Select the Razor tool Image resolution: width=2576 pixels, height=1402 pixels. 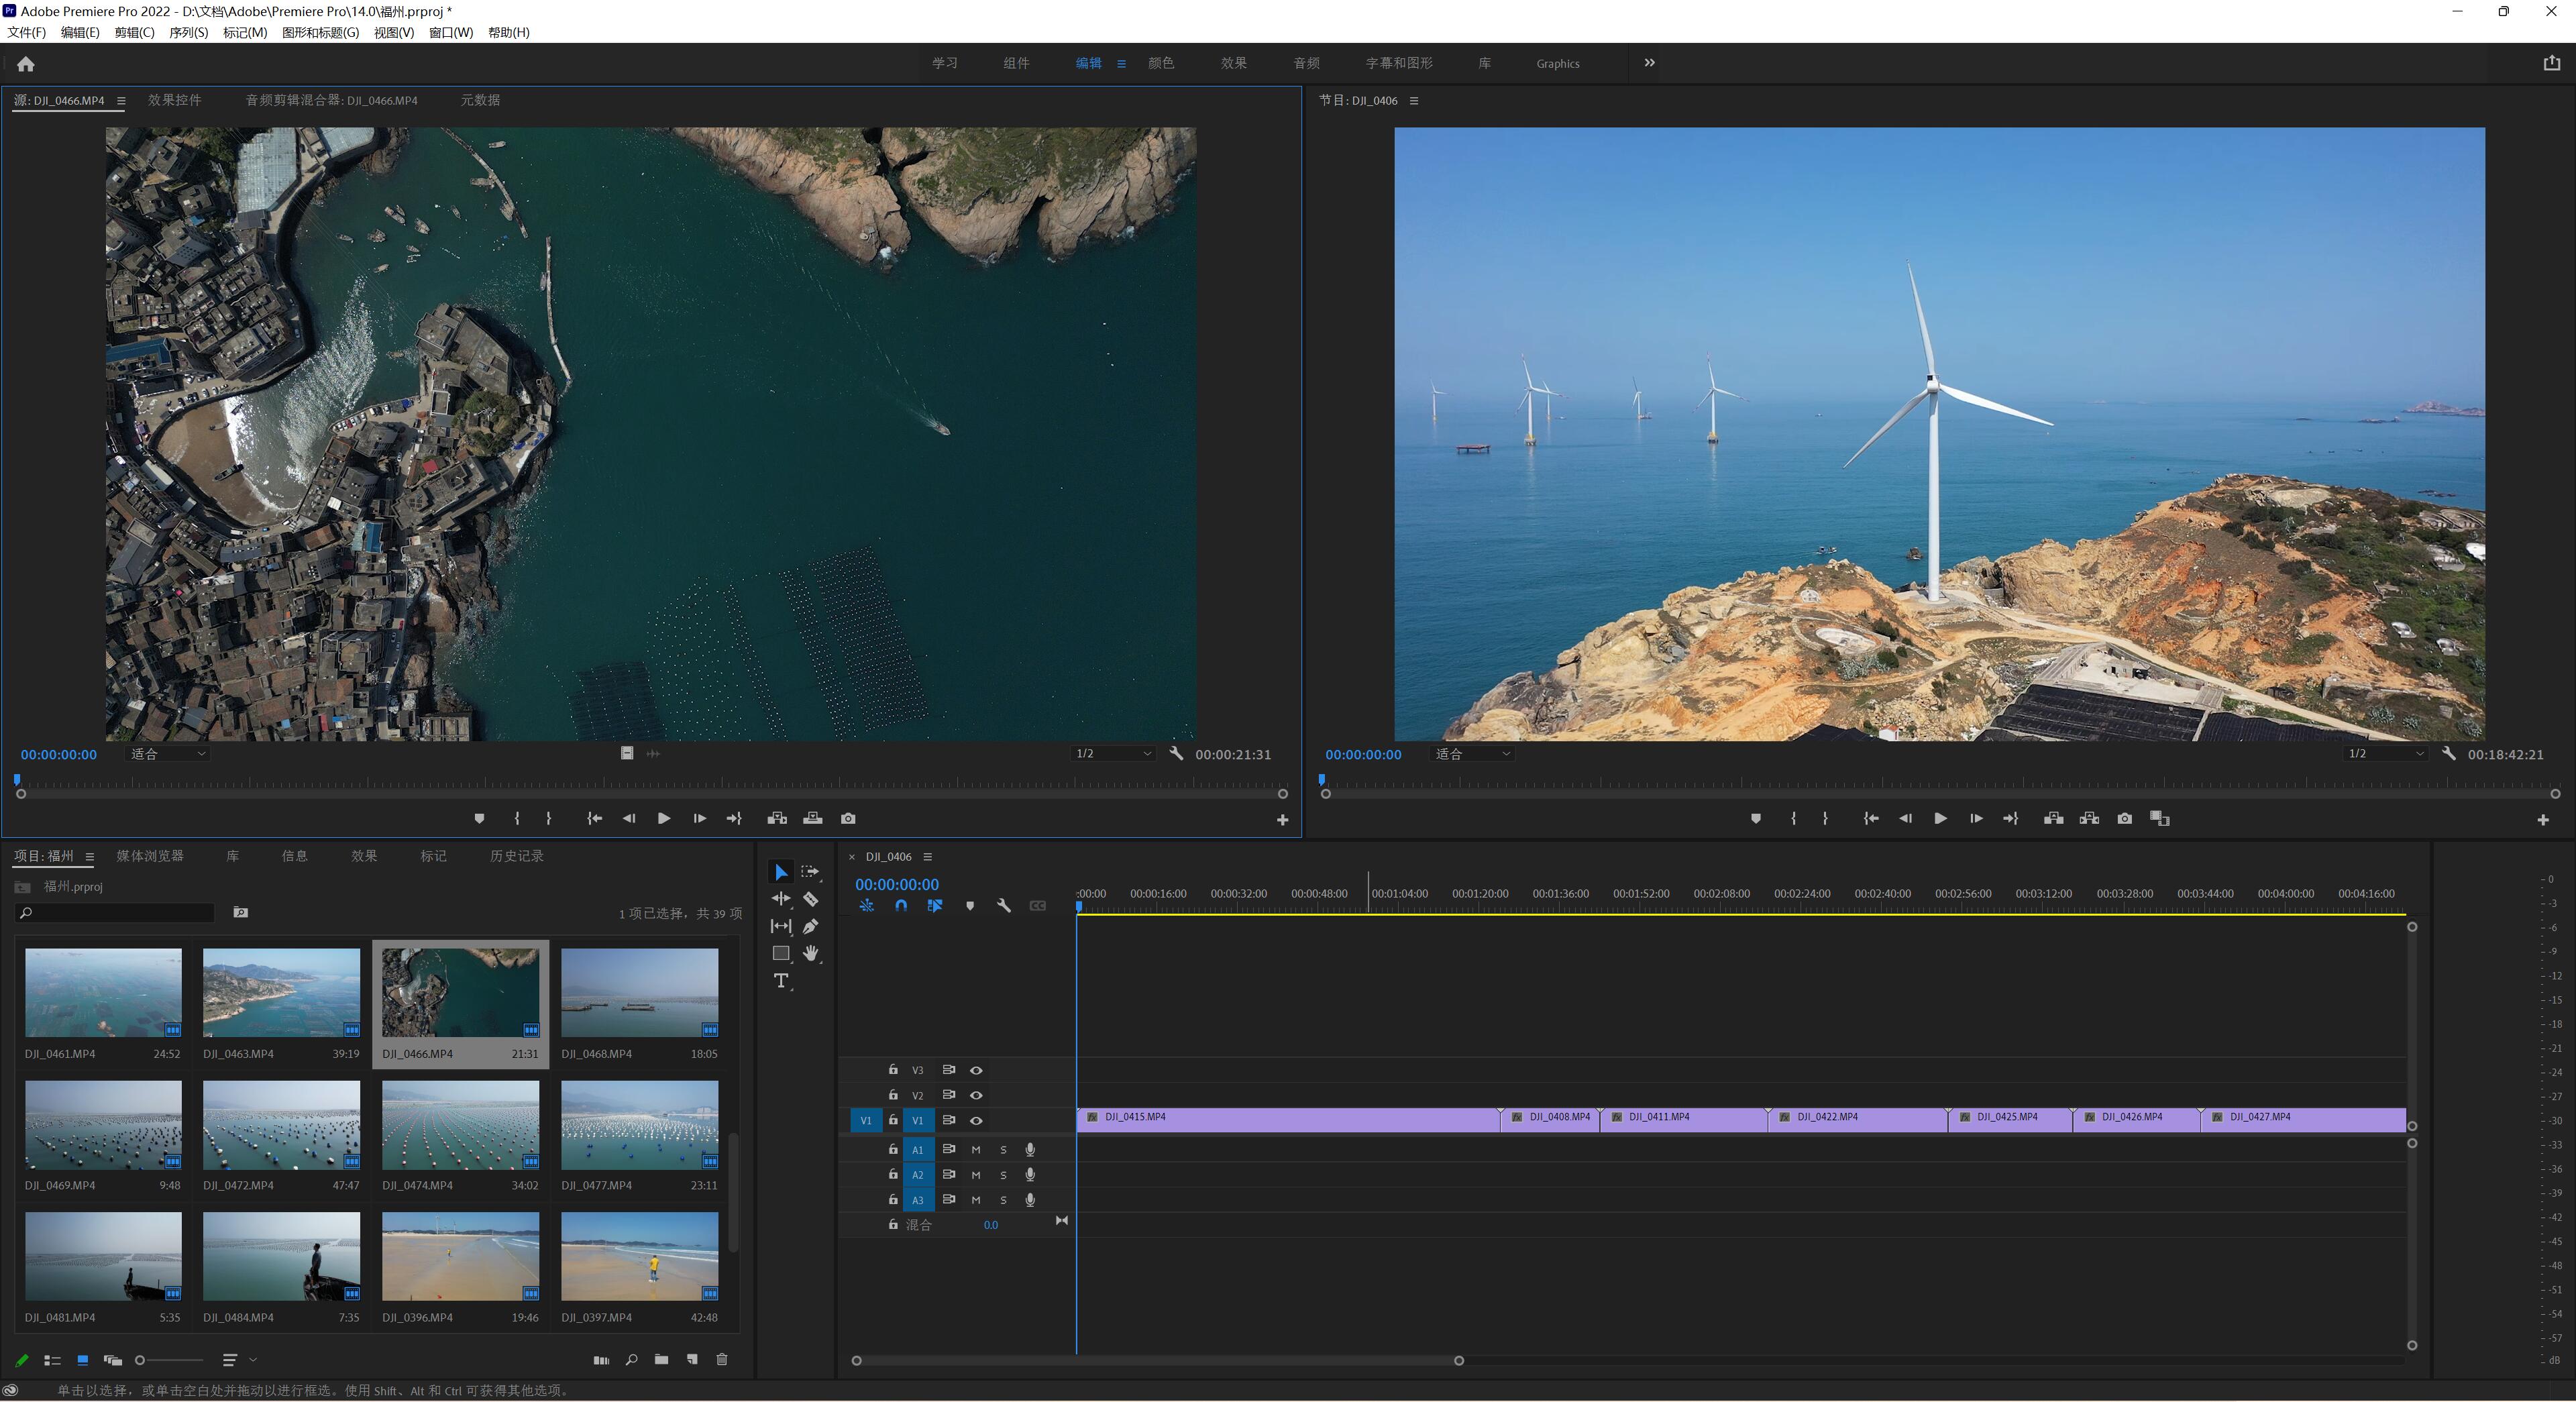(x=811, y=899)
